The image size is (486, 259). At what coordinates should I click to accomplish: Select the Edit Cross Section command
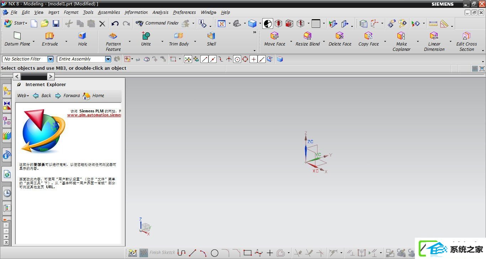click(x=466, y=41)
